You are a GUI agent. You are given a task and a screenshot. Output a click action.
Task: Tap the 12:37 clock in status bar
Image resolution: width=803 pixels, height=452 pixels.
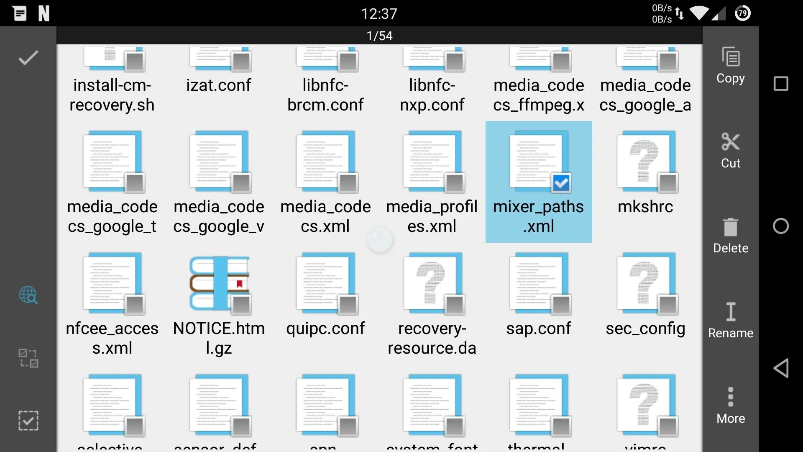click(379, 14)
